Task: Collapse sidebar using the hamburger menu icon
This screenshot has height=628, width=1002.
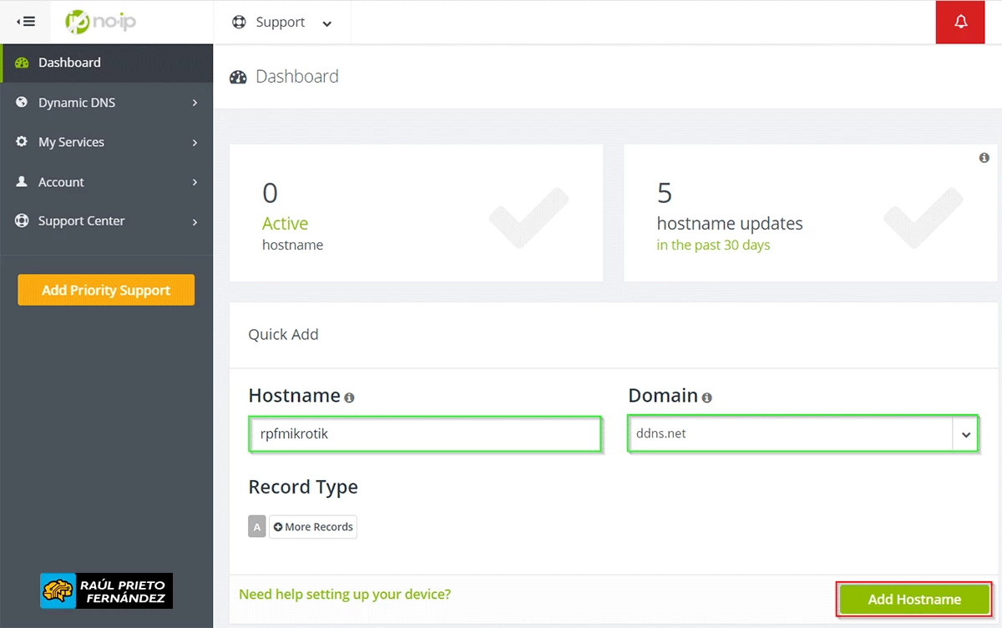Action: pyautogui.click(x=25, y=22)
